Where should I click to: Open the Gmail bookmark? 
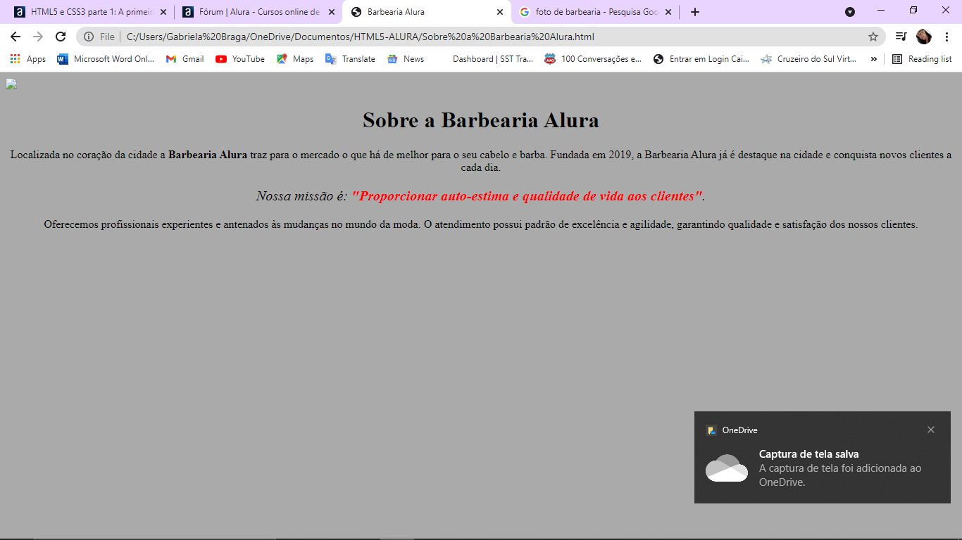(185, 59)
